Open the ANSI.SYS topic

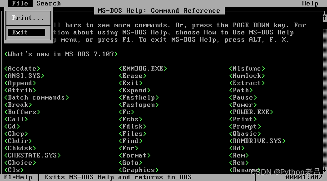(25, 76)
